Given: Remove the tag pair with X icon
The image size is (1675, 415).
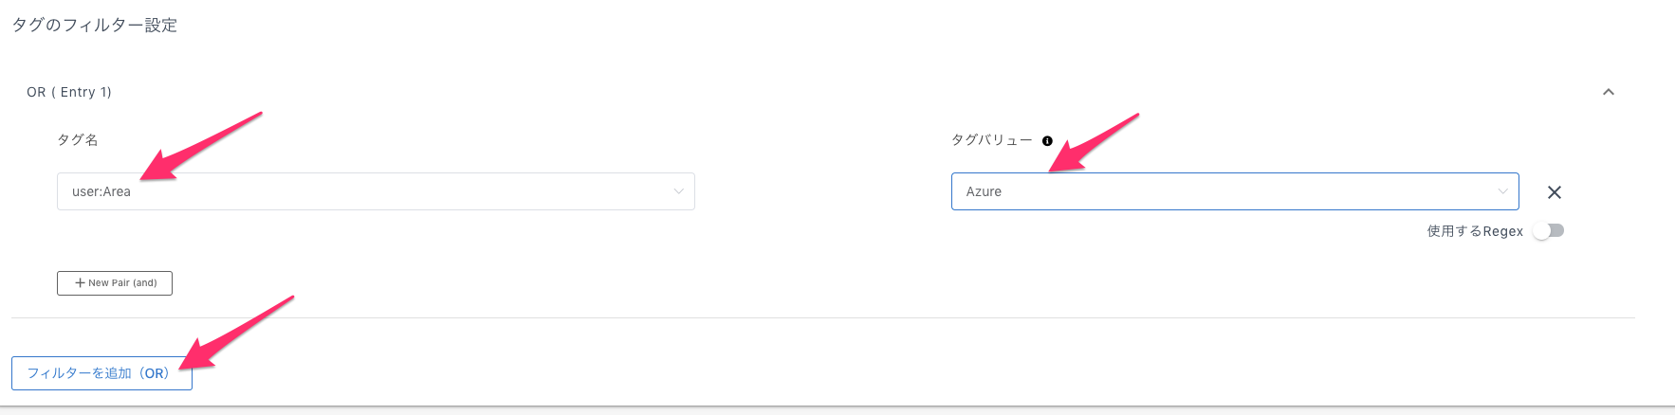Looking at the screenshot, I should [1555, 192].
